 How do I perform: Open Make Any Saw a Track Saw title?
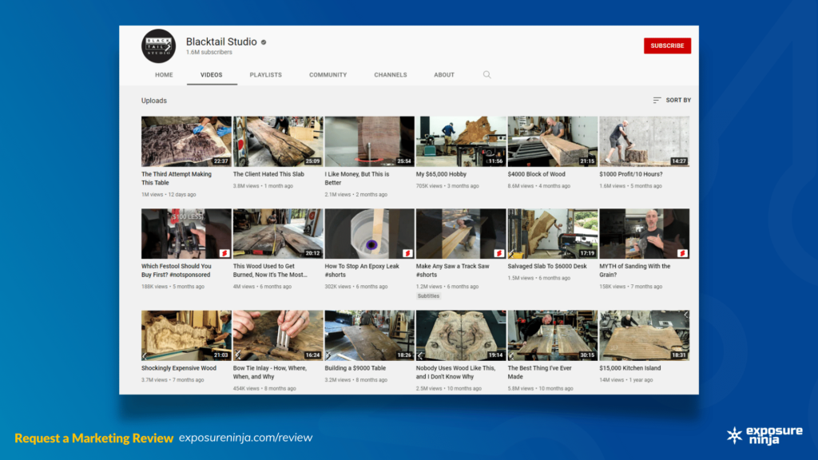pos(452,270)
